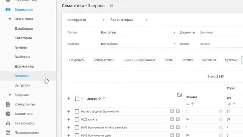Click query text '6623 купить'
Screen dimensions: 243x137
coord(89,119)
